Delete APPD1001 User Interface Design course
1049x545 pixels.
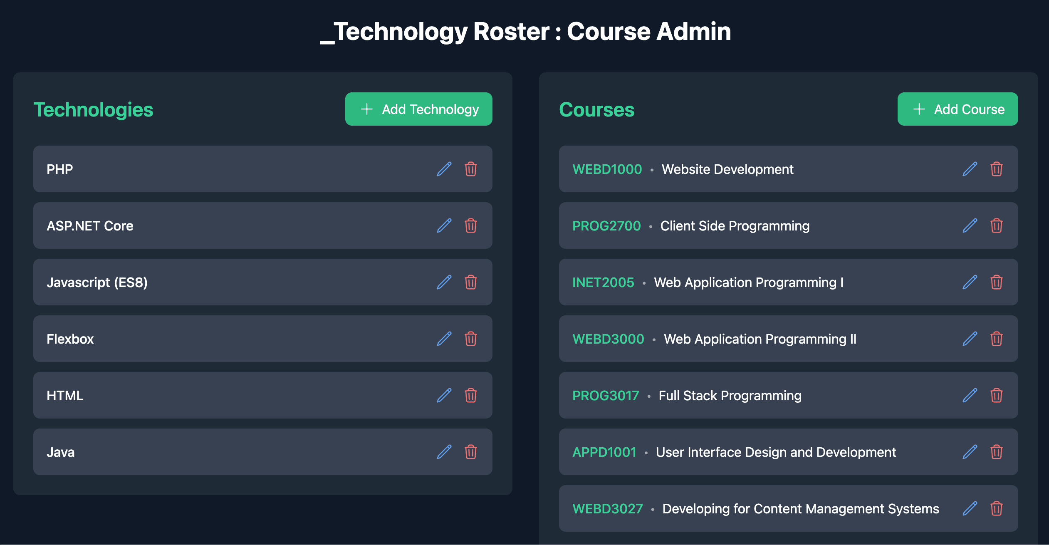[996, 452]
